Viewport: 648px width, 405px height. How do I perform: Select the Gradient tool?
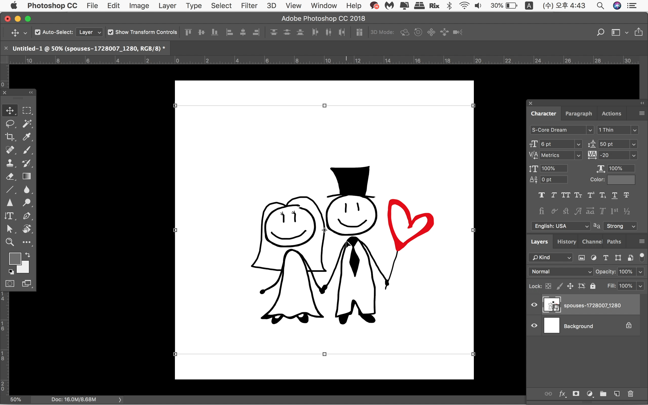pos(27,176)
